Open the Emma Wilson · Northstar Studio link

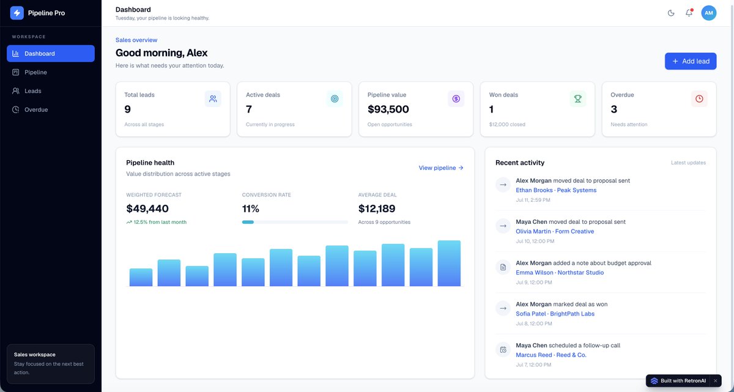tap(560, 273)
